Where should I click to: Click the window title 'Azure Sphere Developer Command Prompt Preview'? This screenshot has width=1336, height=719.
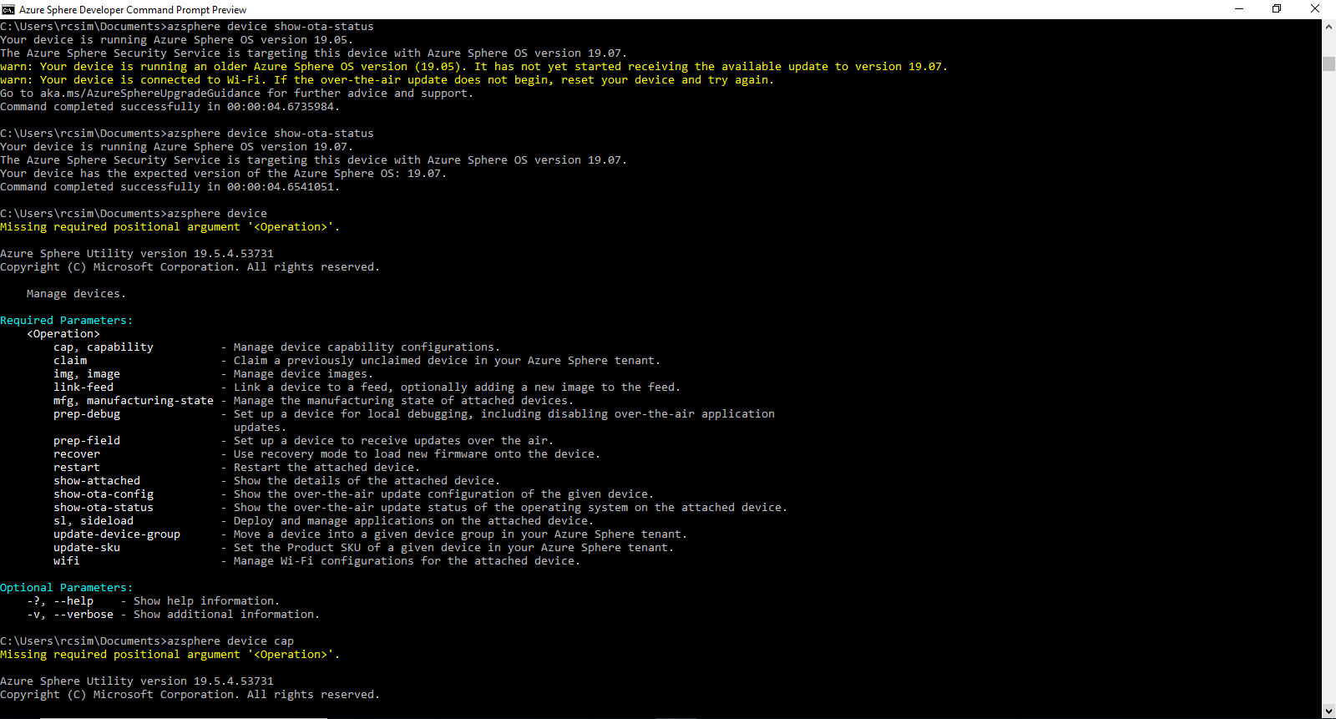133,10
